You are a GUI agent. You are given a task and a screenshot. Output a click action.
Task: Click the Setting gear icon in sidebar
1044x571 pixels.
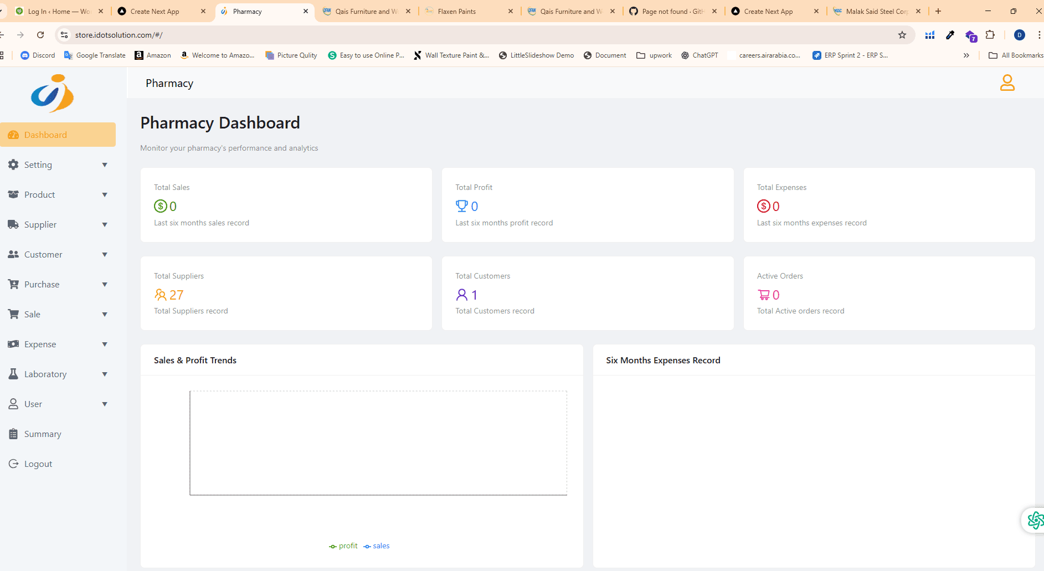click(x=13, y=164)
